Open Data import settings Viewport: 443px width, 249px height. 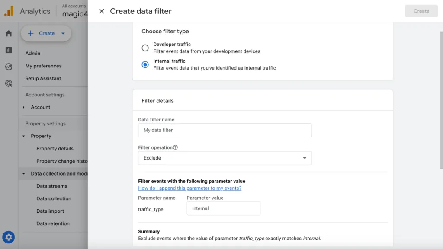click(50, 211)
